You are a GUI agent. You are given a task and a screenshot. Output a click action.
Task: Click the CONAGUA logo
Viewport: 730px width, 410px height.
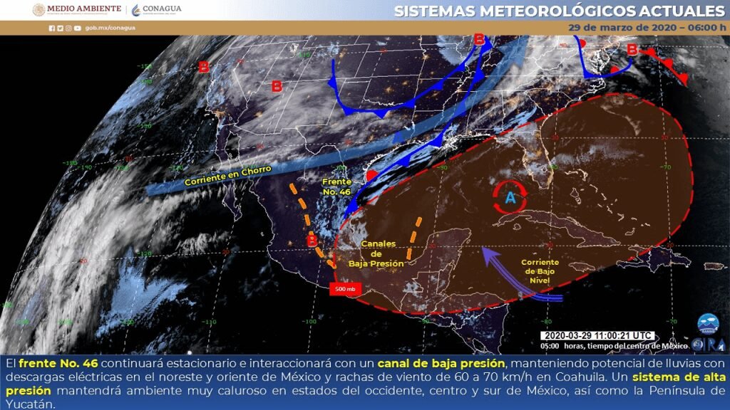(156, 10)
